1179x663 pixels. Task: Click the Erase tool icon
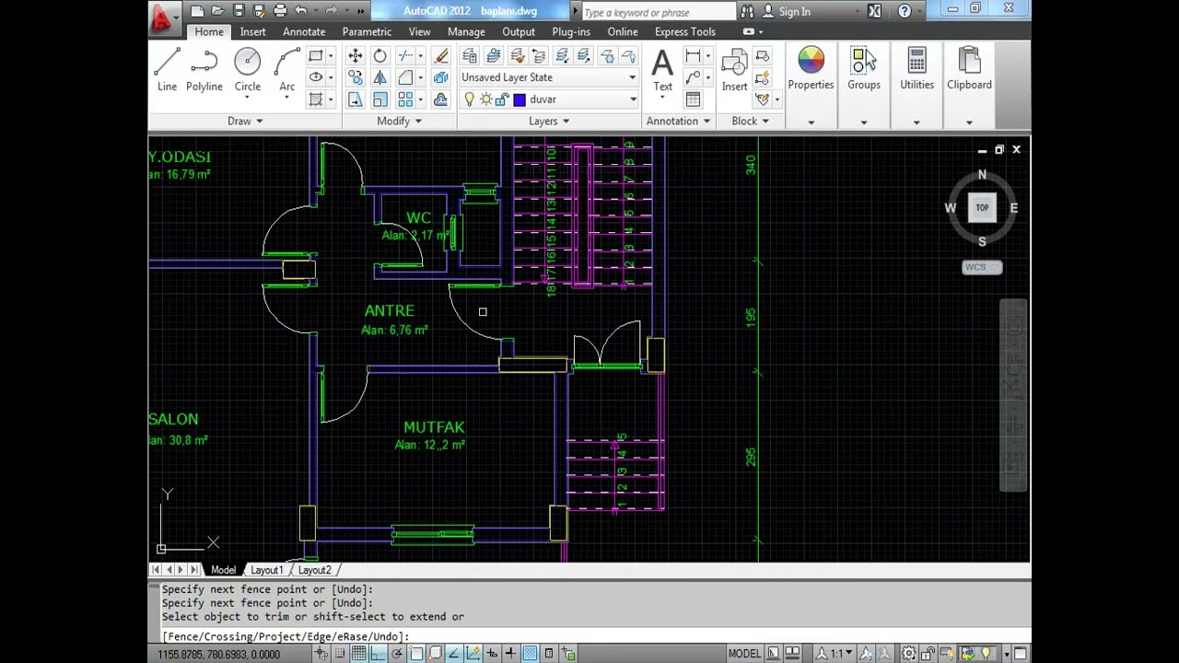pos(441,56)
